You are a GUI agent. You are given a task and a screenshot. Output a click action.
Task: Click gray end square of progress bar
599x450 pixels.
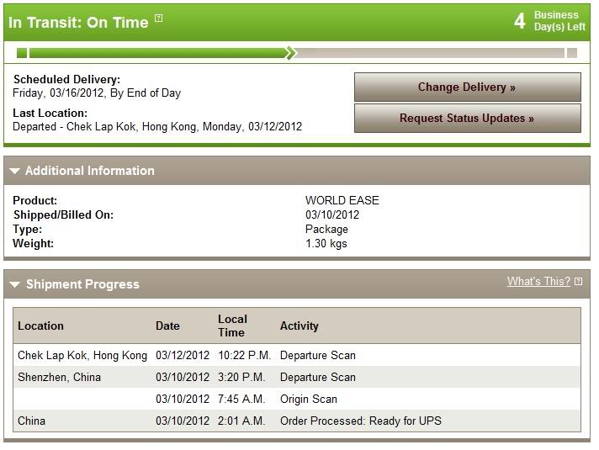572,53
